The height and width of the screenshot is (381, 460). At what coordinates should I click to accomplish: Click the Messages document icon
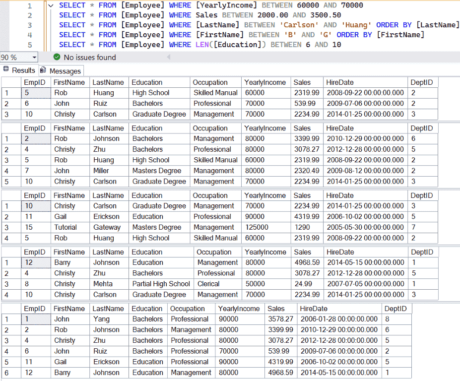(x=44, y=70)
